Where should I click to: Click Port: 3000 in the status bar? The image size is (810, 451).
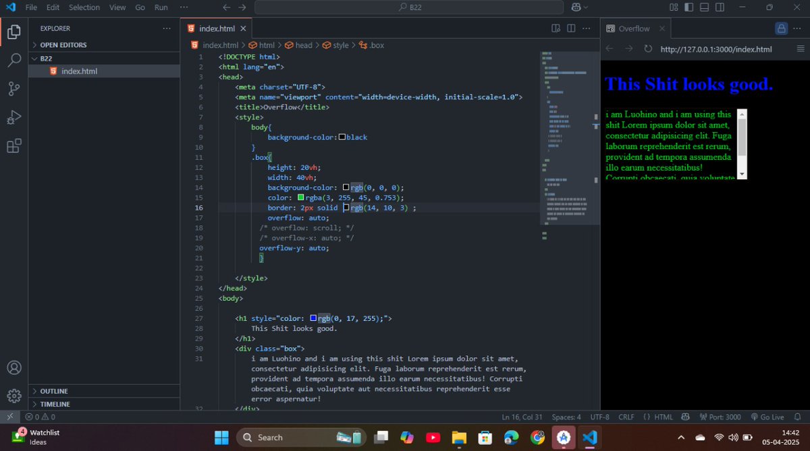tap(720, 417)
